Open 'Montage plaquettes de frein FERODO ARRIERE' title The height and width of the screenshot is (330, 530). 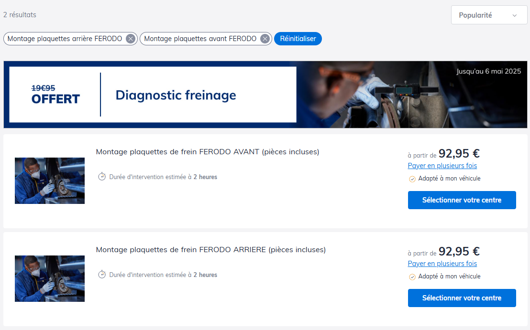tap(211, 250)
